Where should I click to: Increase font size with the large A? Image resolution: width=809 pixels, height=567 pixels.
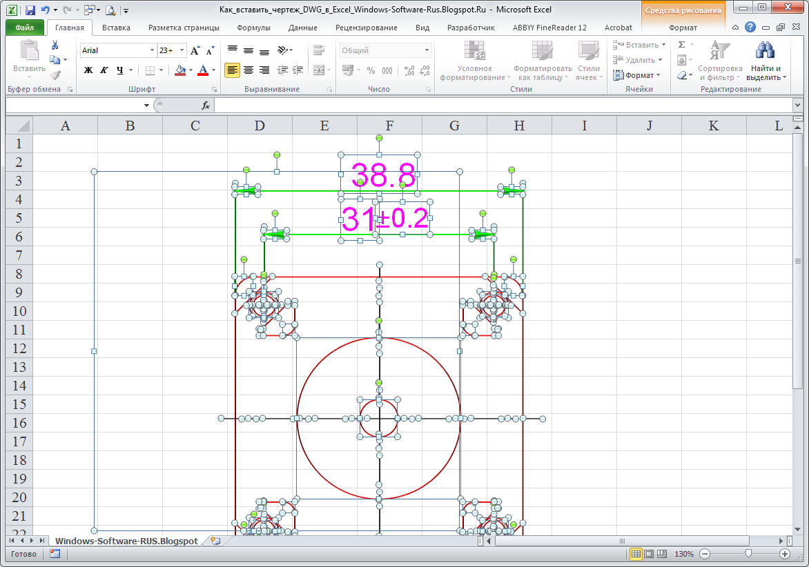pyautogui.click(x=195, y=50)
